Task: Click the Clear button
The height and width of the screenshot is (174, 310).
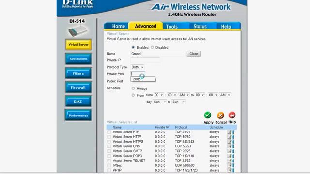Action: [x=194, y=54]
